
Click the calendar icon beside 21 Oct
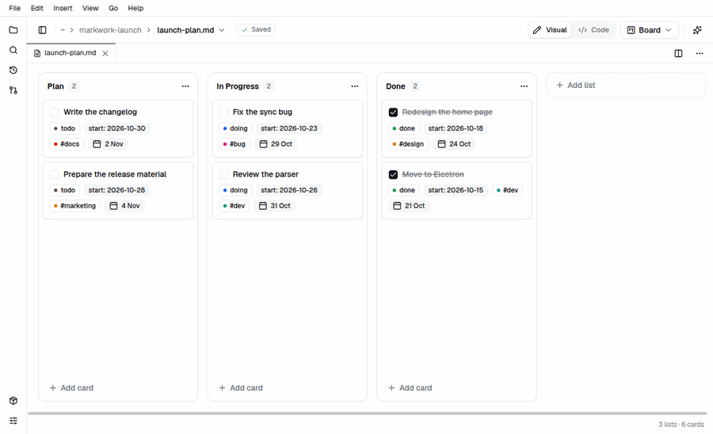click(397, 206)
